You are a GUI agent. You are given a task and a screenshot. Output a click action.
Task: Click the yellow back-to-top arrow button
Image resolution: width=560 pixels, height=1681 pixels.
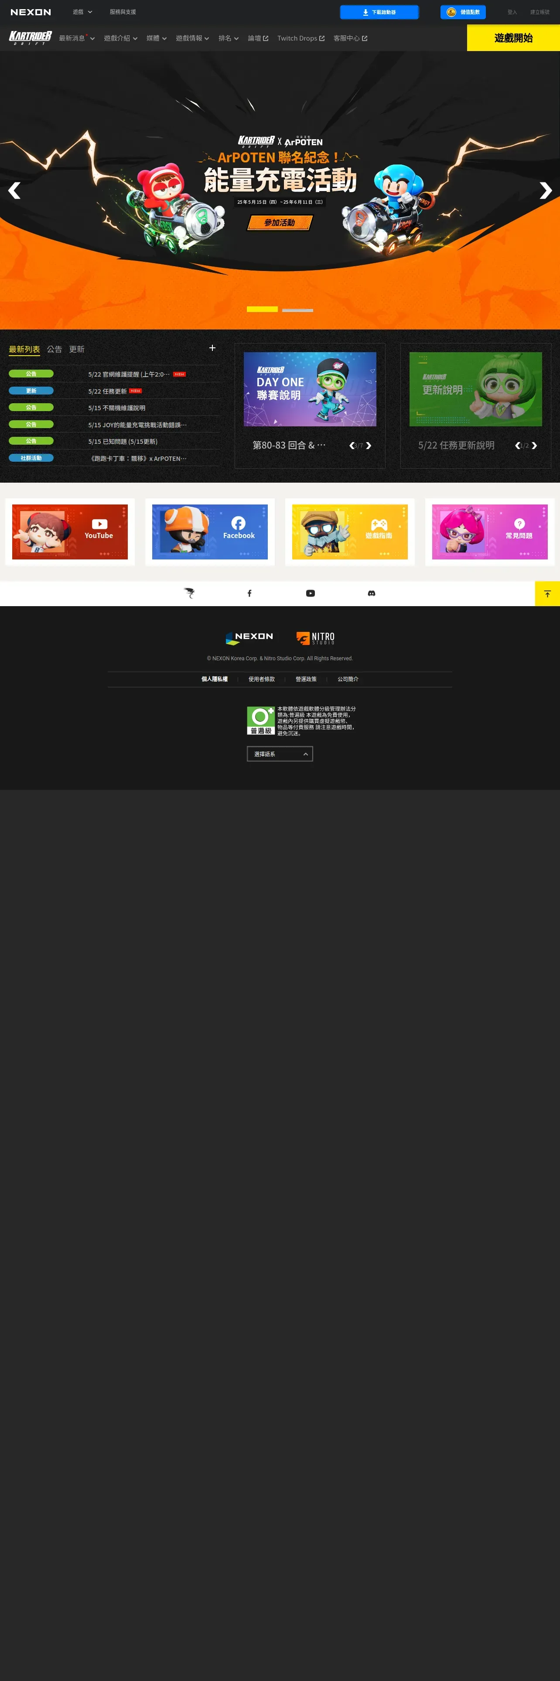point(548,594)
